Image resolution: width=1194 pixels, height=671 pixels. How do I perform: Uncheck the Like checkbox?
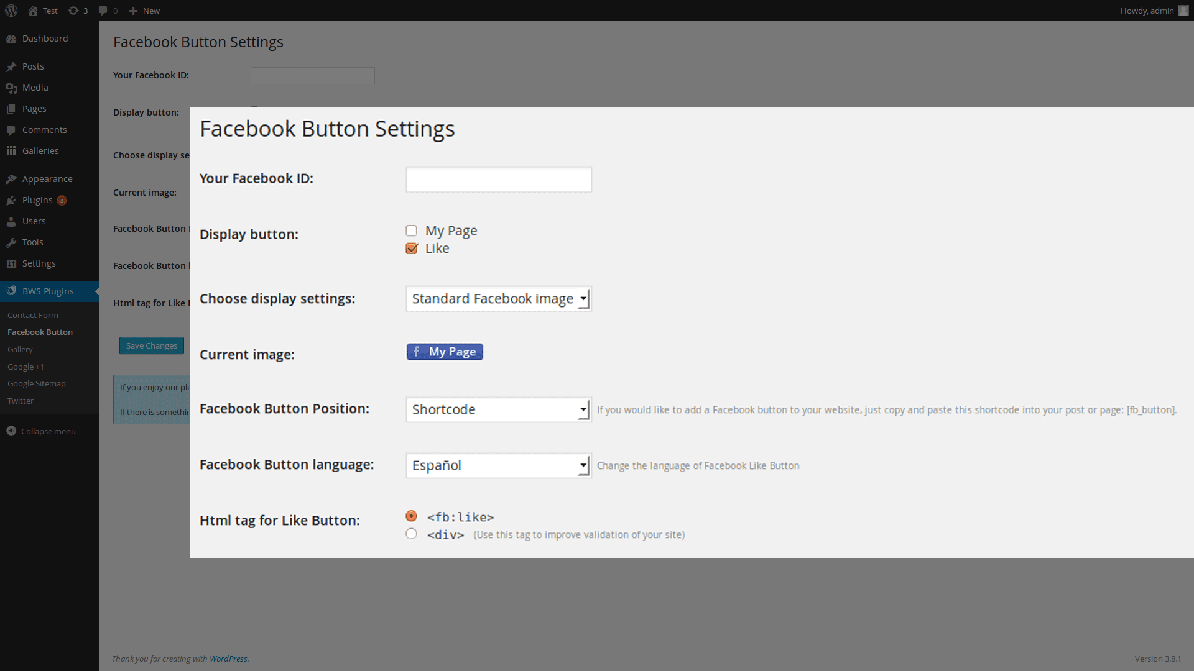(412, 249)
